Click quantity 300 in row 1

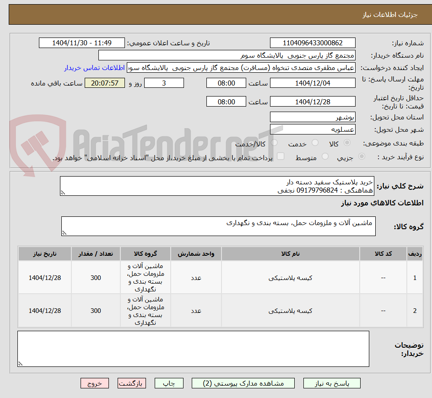96,278
